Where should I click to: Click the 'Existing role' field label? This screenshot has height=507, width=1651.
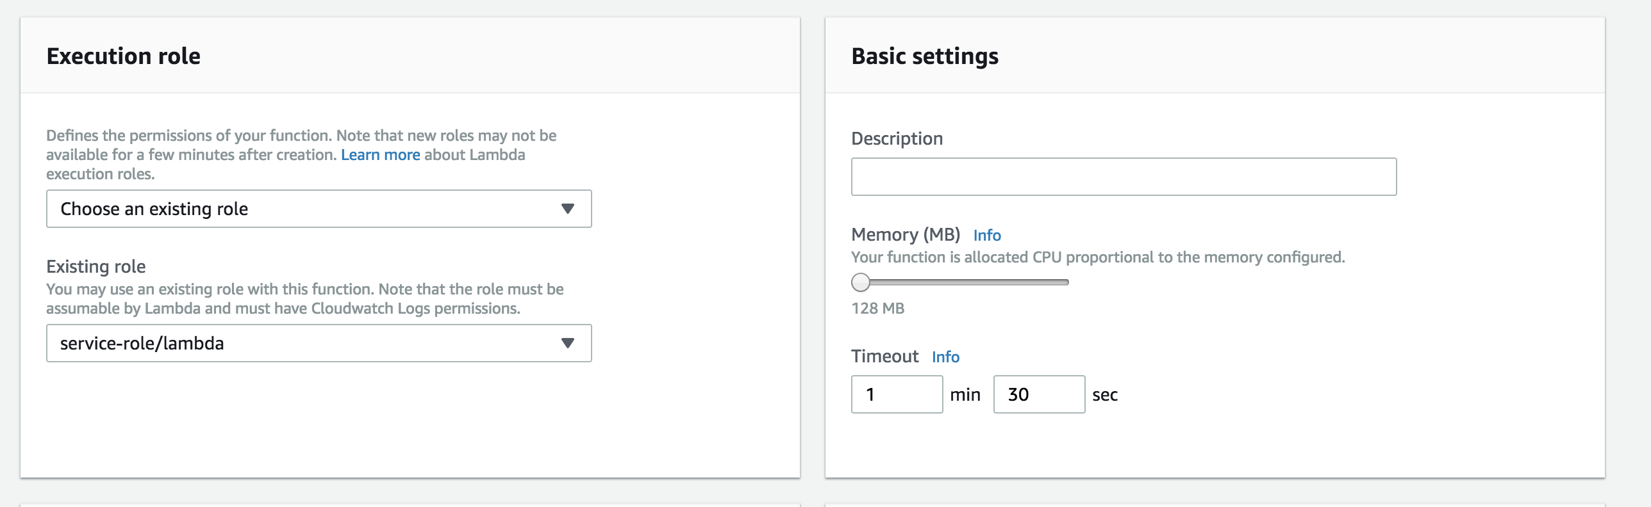(96, 266)
